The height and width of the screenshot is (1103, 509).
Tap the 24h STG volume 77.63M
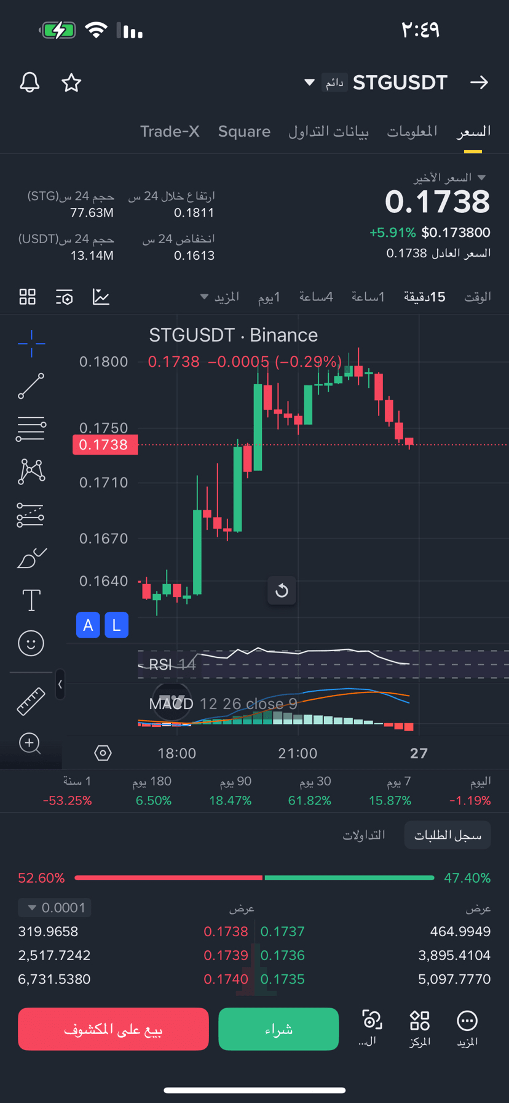coord(92,213)
